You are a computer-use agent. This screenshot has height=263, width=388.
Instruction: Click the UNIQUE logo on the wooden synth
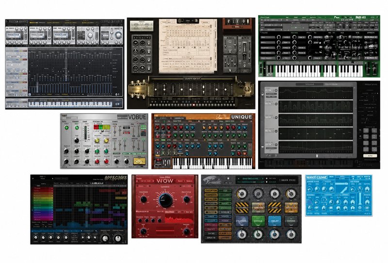[241, 117]
